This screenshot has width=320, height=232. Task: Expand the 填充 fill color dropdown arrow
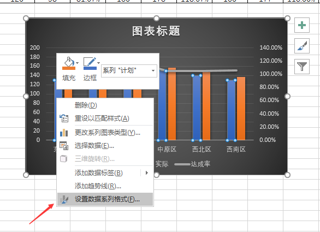tap(78, 63)
